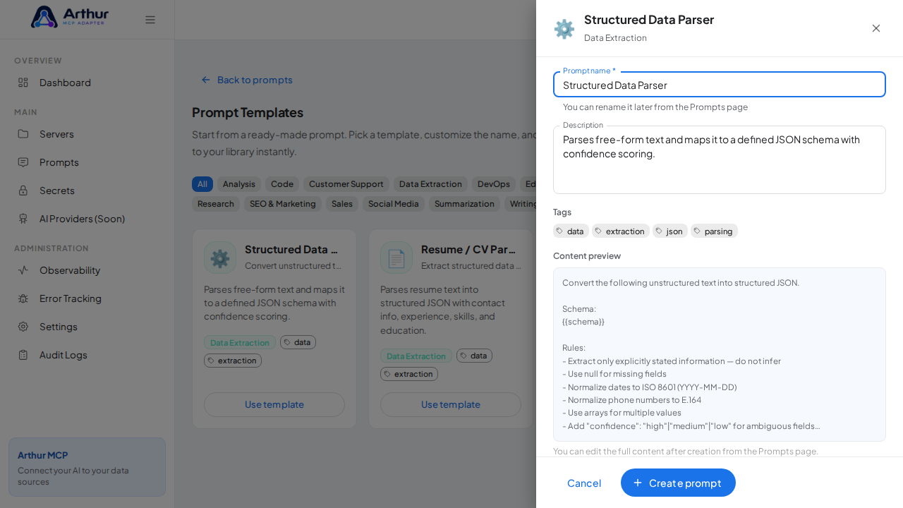Click Data Extraction badge on Resume card
This screenshot has height=508, width=903.
(x=416, y=356)
